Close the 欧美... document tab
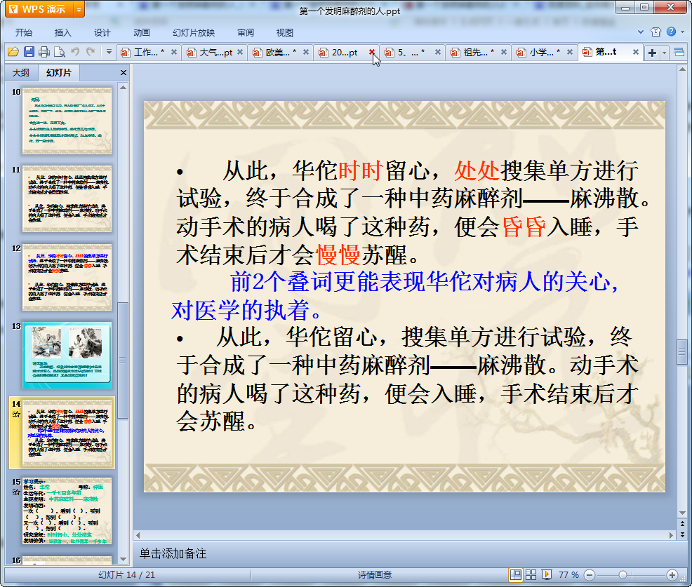Screen dimensions: 692x587 [306, 52]
